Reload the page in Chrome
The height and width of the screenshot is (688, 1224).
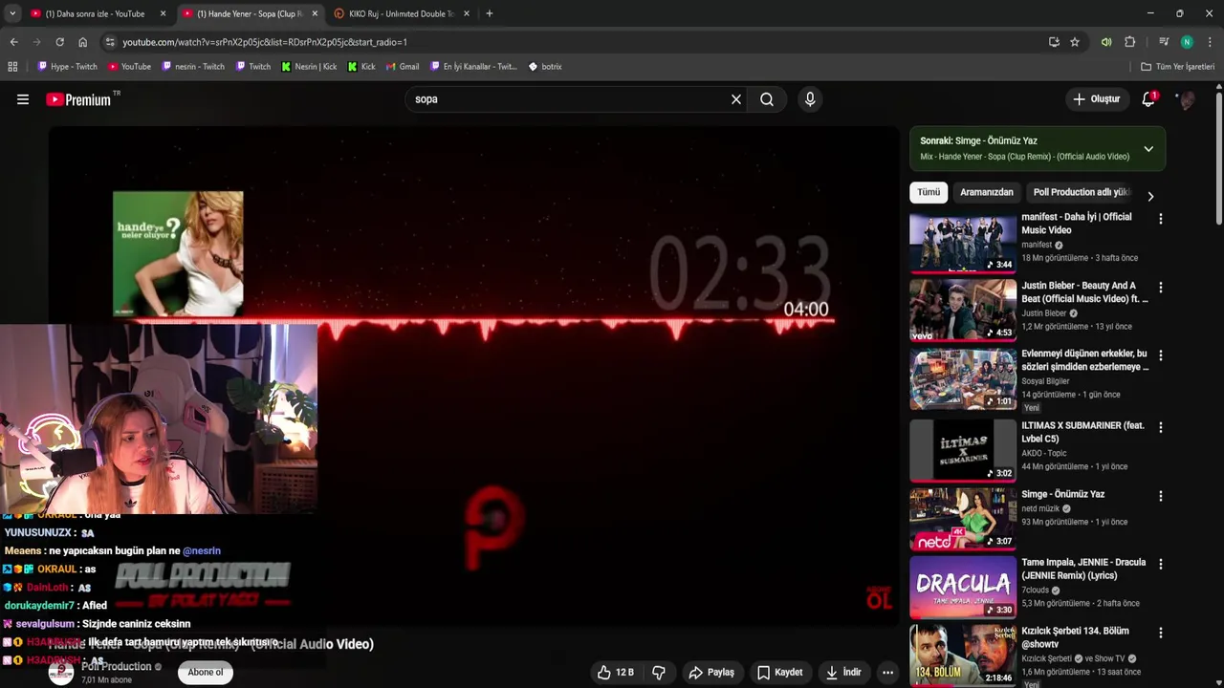59,42
